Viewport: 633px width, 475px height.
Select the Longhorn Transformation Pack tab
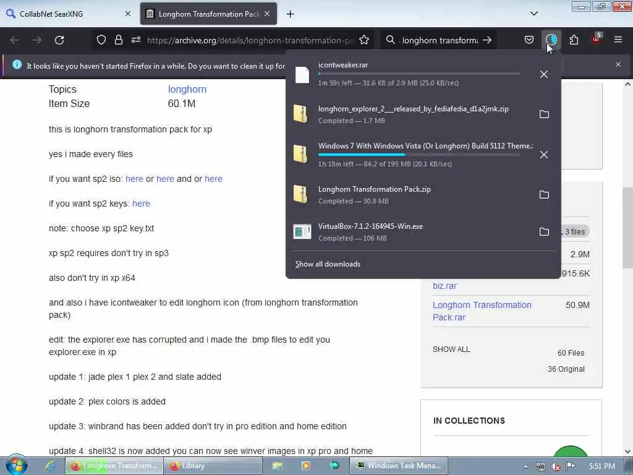click(208, 14)
